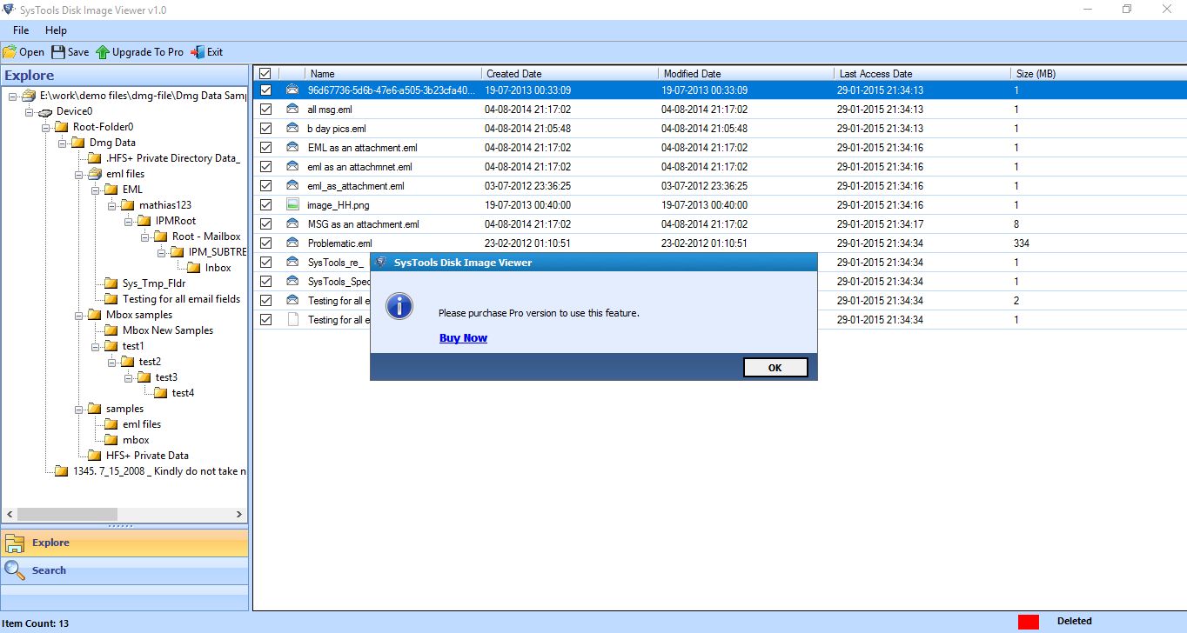
Task: Uncheck the b day pics.eml checkbox
Action: pos(266,128)
